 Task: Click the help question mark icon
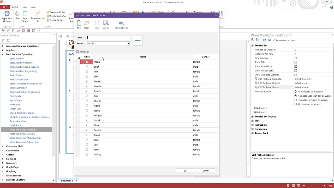[x=332, y=7]
